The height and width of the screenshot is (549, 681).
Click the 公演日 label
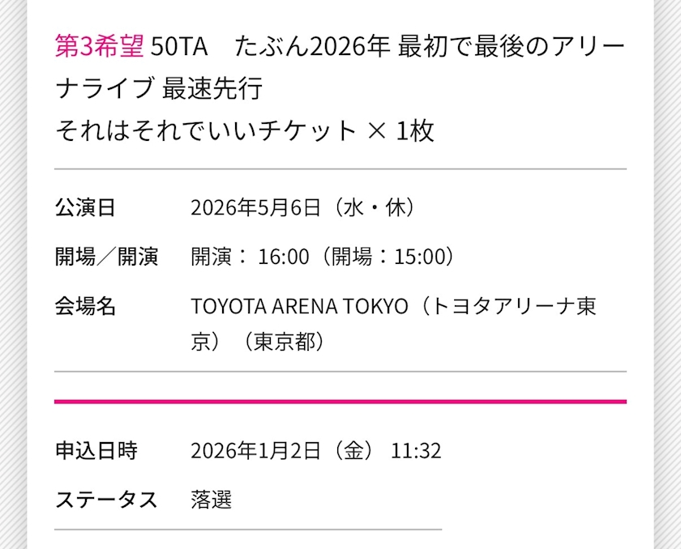85,207
